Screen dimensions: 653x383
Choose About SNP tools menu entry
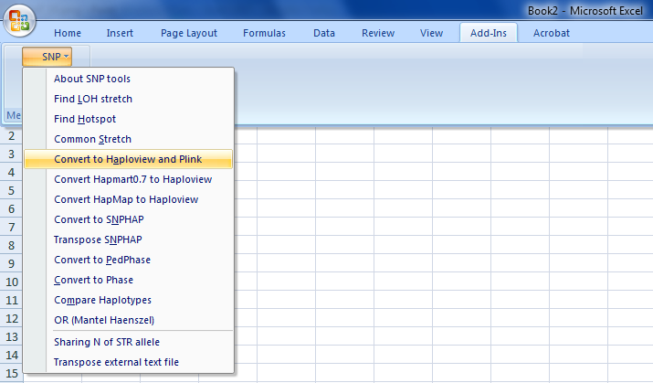pyautogui.click(x=92, y=79)
